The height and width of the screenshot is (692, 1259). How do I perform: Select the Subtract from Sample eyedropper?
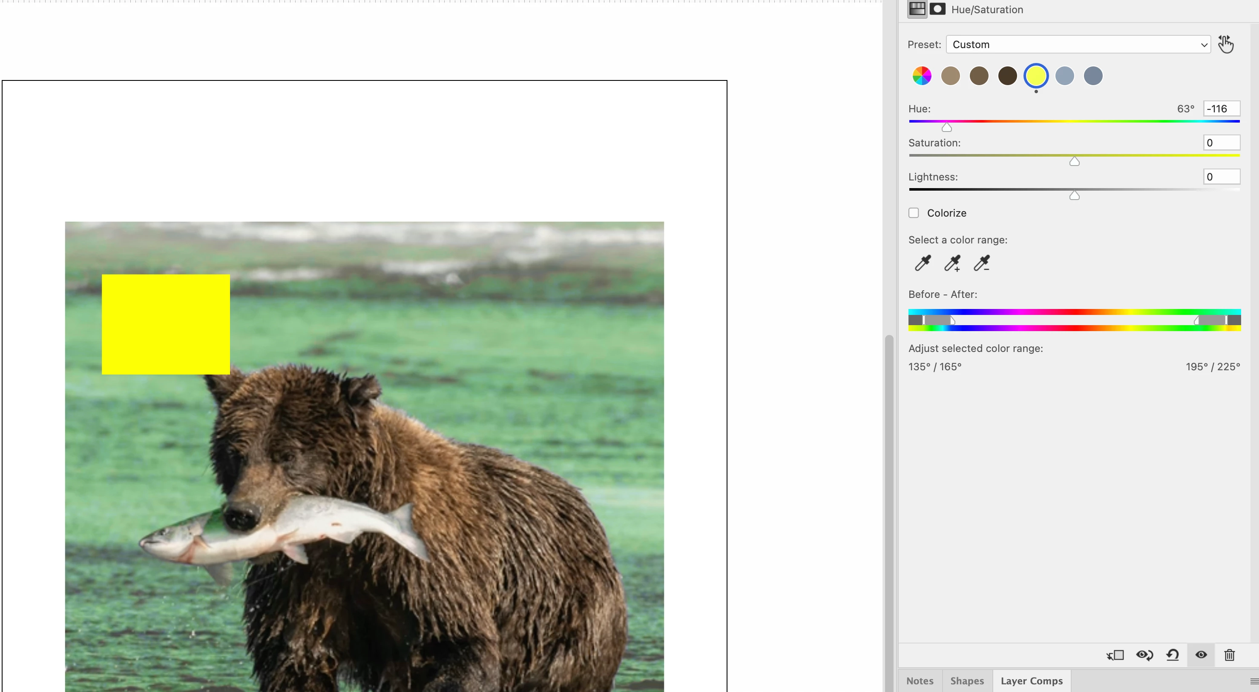pyautogui.click(x=981, y=263)
